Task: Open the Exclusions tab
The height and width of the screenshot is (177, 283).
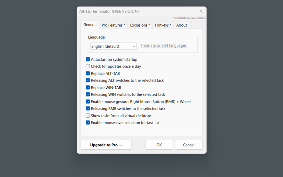Action: click(x=140, y=25)
